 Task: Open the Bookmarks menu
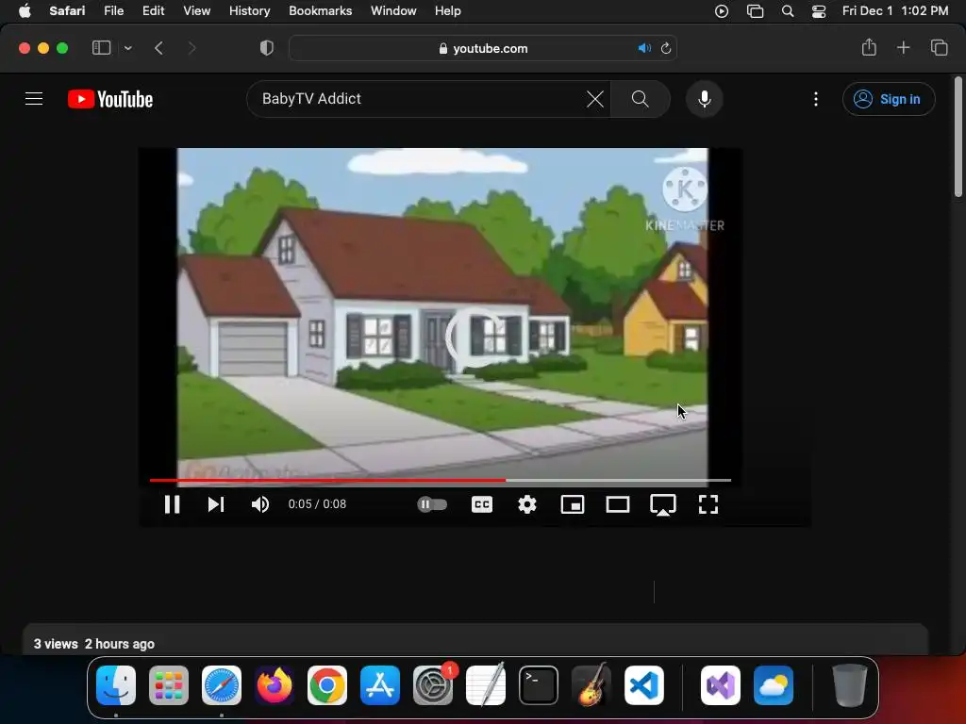(321, 11)
